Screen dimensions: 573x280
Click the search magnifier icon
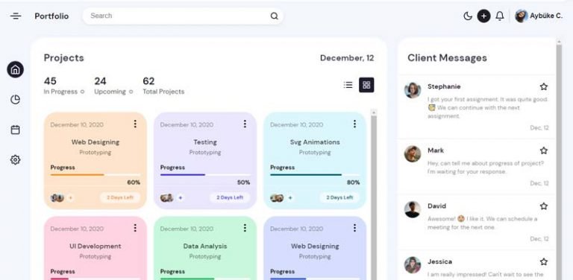[x=274, y=16]
